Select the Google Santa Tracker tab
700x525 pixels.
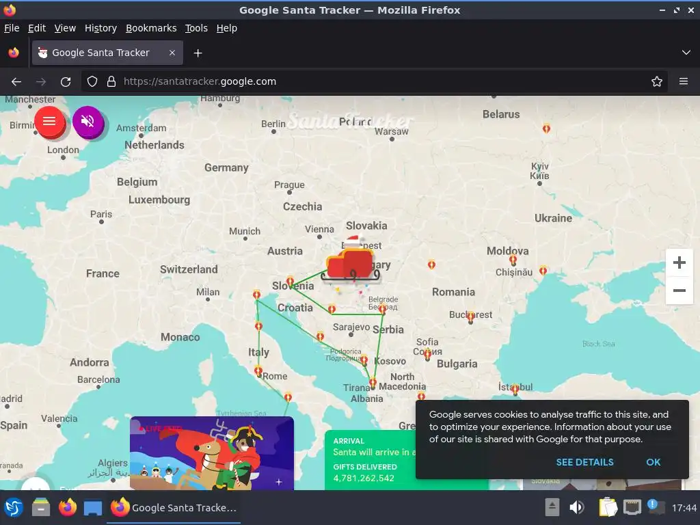click(x=107, y=53)
